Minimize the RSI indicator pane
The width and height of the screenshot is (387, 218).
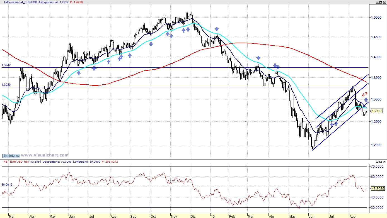377,162
